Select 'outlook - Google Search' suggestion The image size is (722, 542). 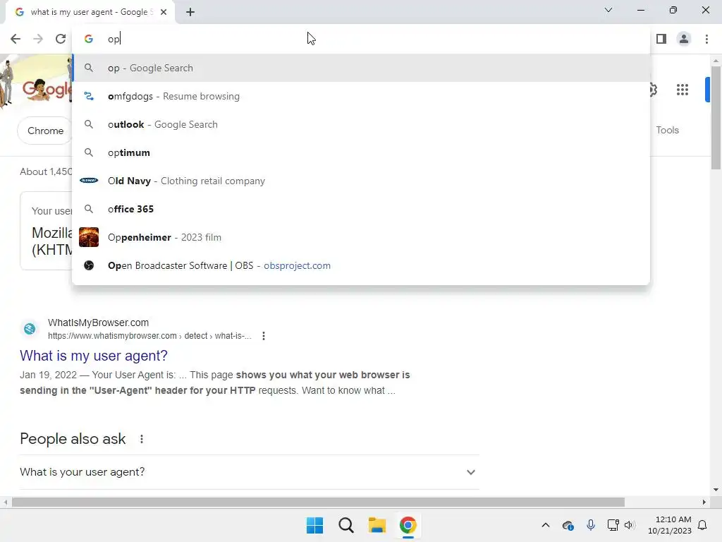click(x=361, y=124)
